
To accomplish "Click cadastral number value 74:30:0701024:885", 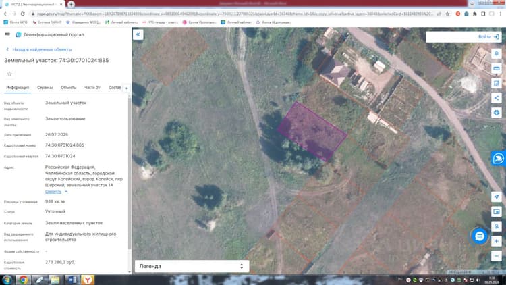I will (x=65, y=145).
